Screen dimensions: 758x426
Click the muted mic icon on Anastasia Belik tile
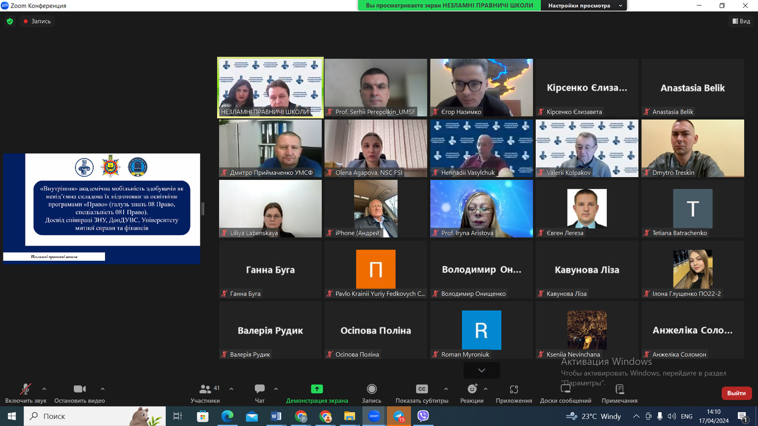(647, 112)
